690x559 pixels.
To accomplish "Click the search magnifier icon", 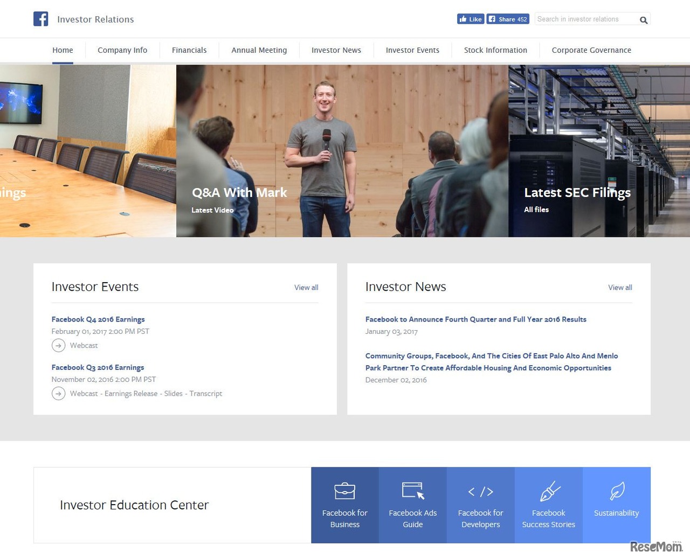I will 643,19.
